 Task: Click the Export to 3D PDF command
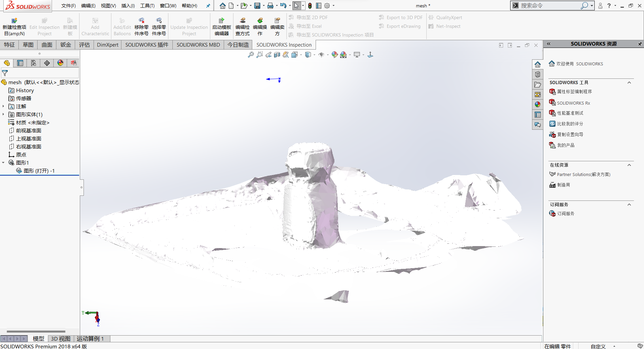coord(401,17)
